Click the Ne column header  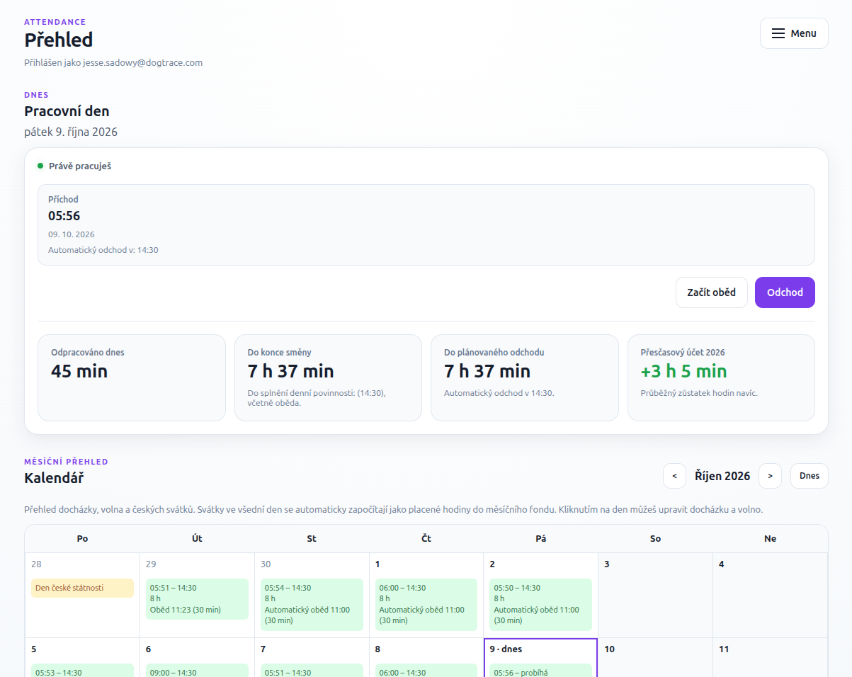pyautogui.click(x=770, y=539)
